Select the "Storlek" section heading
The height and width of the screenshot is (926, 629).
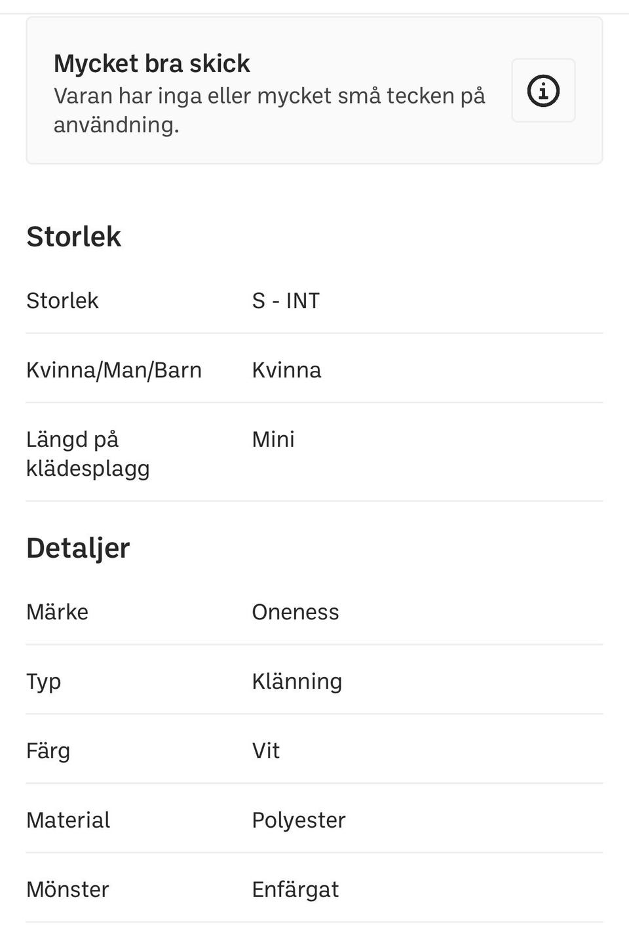click(73, 237)
